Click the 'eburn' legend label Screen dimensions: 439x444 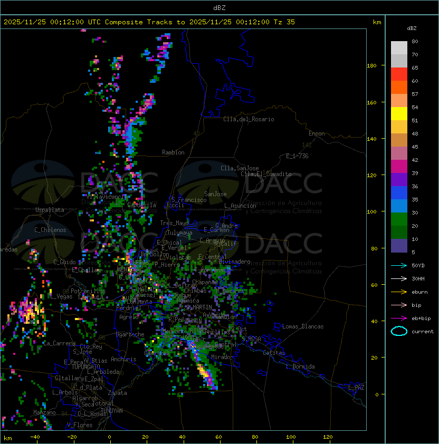pyautogui.click(x=419, y=292)
